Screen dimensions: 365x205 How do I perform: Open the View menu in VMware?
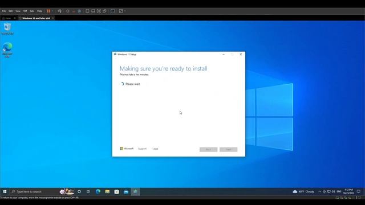18,11
